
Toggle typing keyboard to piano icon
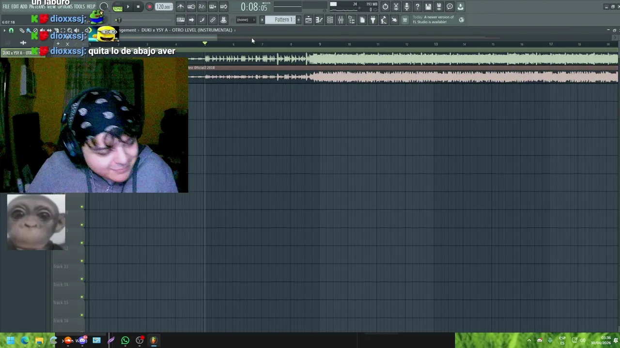180,20
